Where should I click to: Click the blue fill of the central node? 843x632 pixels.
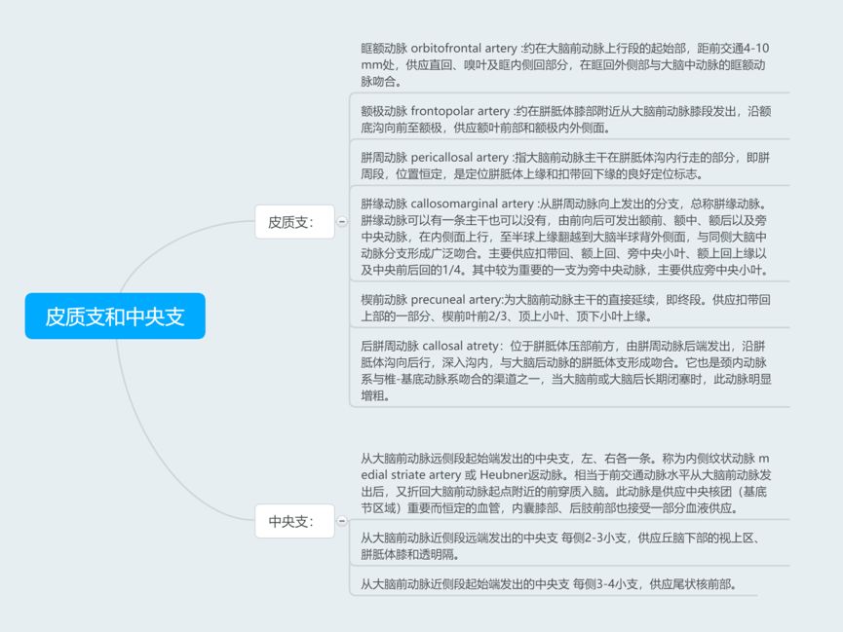point(115,316)
